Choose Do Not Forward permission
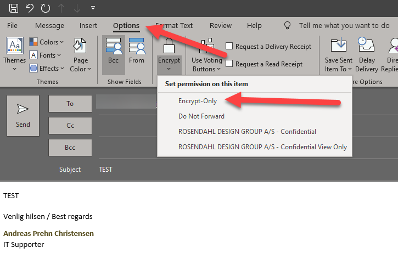Screen dimensions: 398x259 pyautogui.click(x=201, y=116)
